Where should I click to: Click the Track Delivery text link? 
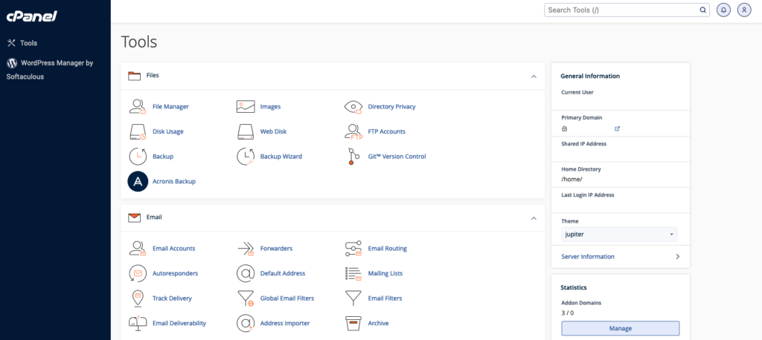(x=172, y=298)
